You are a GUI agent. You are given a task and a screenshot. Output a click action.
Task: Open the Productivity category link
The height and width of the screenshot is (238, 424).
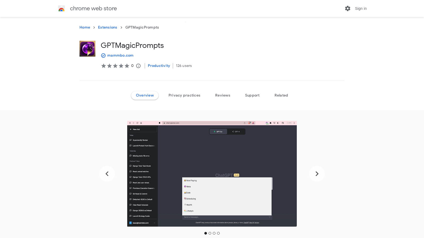pos(159,66)
